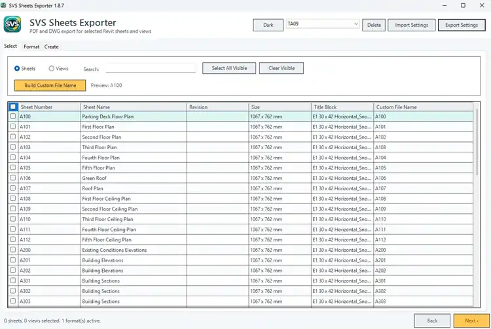Viewport: 491px width, 329px height.
Task: Click Building Sections in row A302
Action: 134,291
